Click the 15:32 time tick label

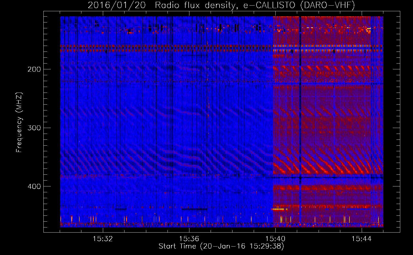click(103, 239)
